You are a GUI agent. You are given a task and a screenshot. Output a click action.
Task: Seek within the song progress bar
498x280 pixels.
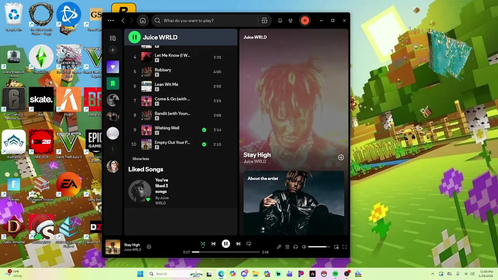pos(226,252)
